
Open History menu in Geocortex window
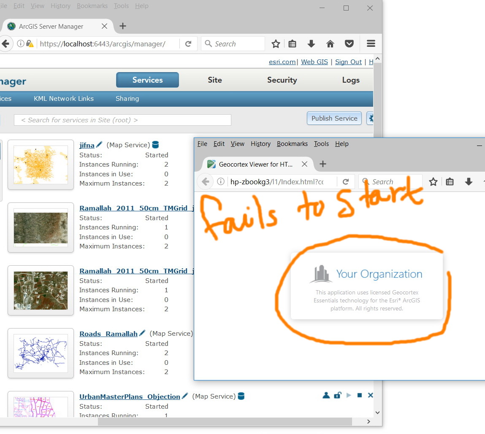coord(260,144)
